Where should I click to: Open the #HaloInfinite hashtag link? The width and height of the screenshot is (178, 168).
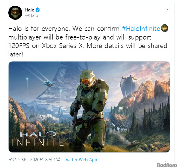[141, 29]
